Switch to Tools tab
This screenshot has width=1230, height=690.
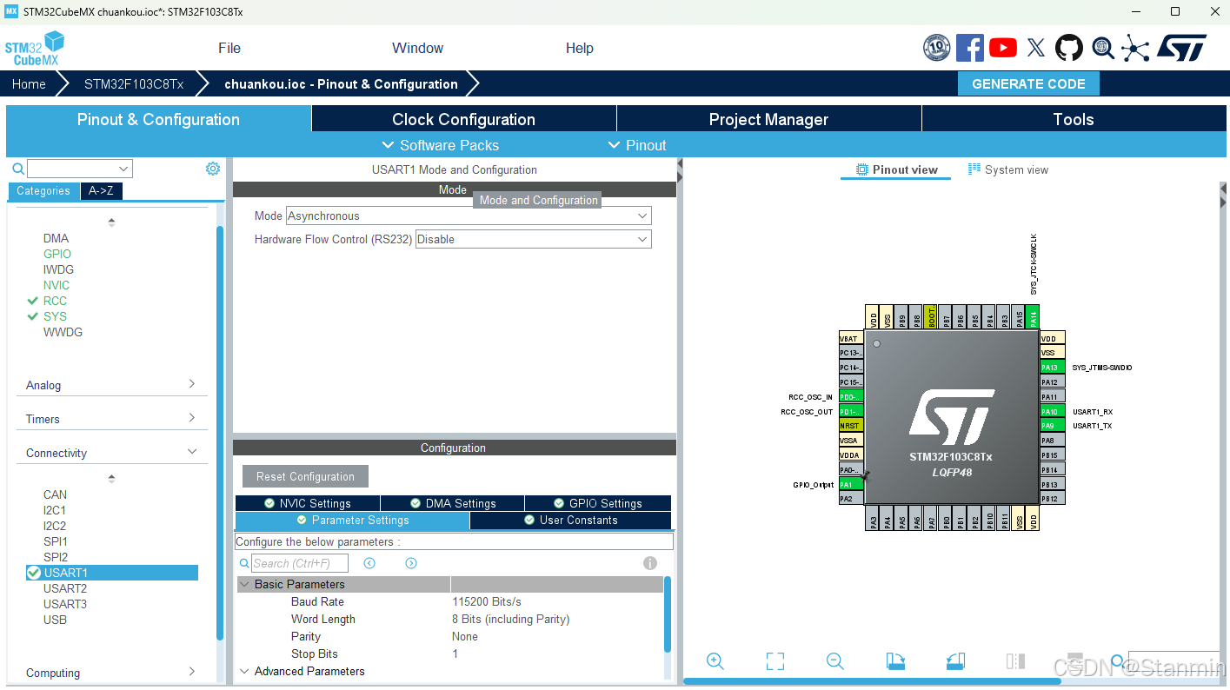1074,119
